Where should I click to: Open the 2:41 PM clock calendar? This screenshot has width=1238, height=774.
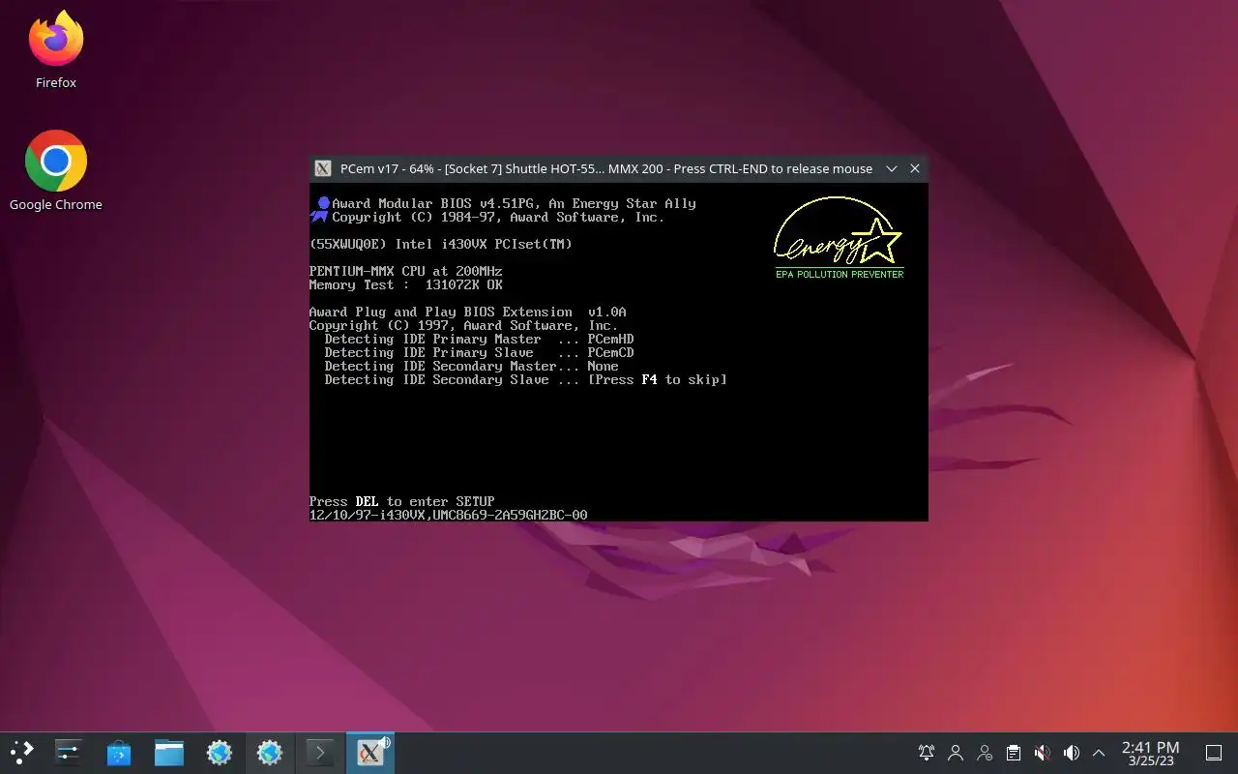pos(1150,753)
